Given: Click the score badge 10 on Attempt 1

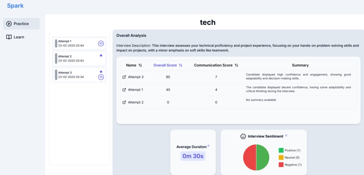Looking at the screenshot, I should pyautogui.click(x=101, y=44).
